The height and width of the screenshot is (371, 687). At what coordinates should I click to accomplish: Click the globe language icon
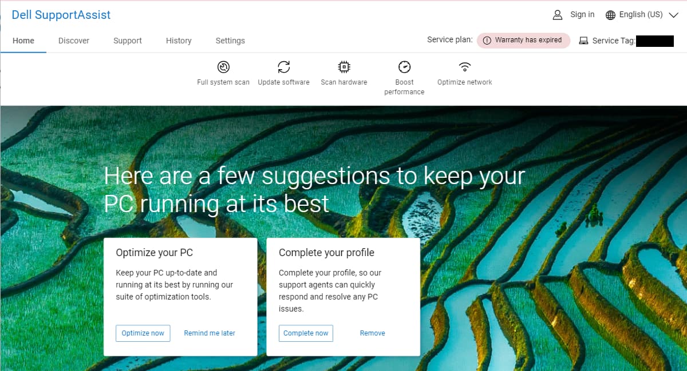(x=610, y=15)
